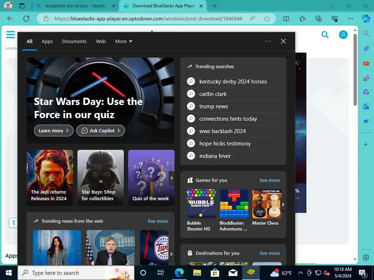Image resolution: width=374 pixels, height=280 pixels.
Task: Click the Uptodown page vertical scrollbar
Action: (355, 70)
